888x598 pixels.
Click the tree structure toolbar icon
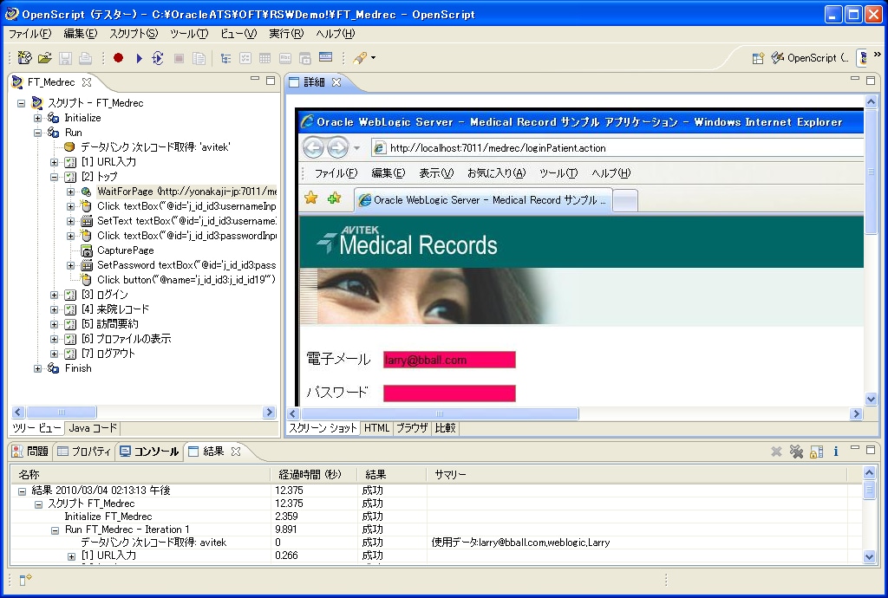[226, 58]
